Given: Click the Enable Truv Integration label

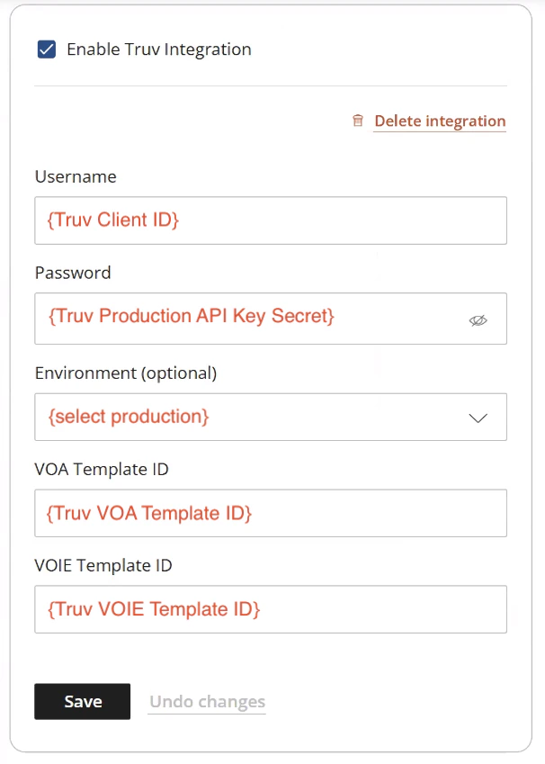Looking at the screenshot, I should 158,49.
